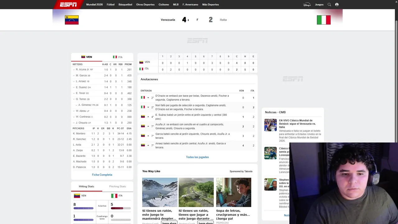This screenshot has height=224, width=398.
Task: Open the ESPN home logo
Action: point(68,4)
